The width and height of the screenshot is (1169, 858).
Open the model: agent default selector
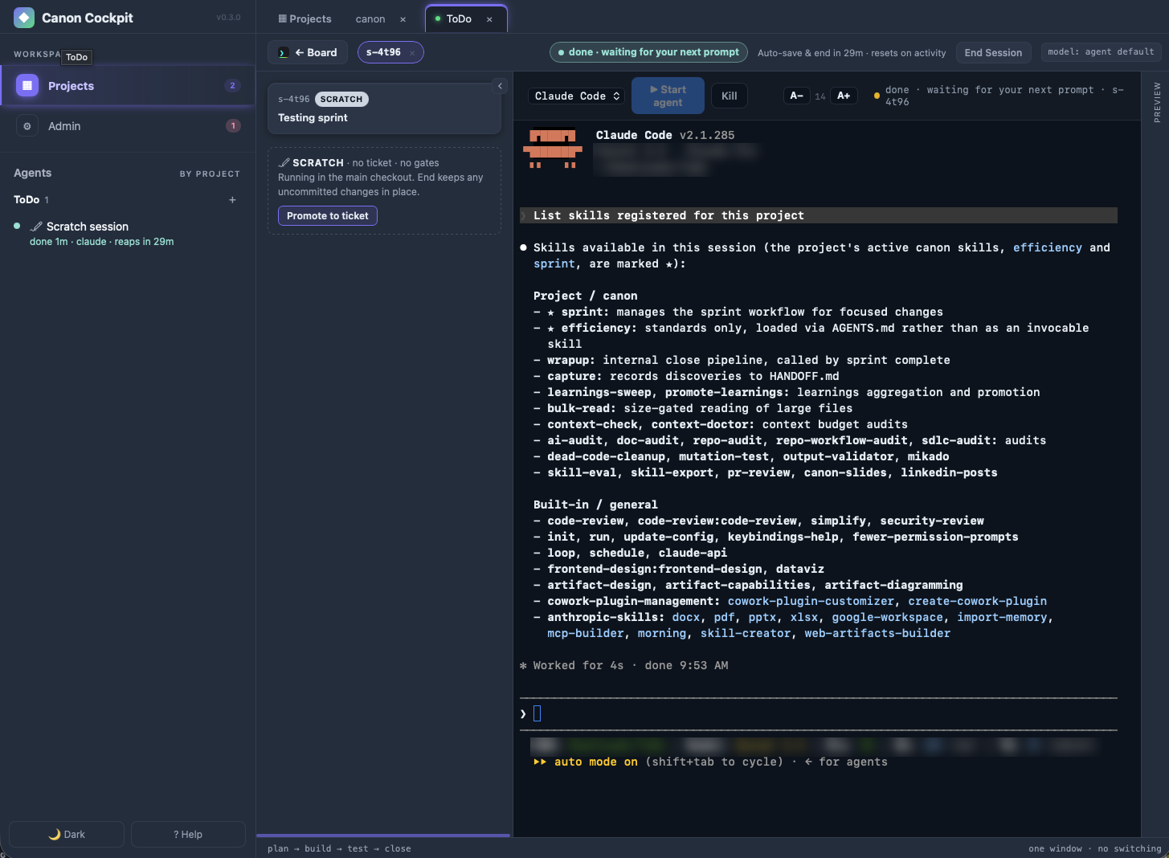[1101, 52]
